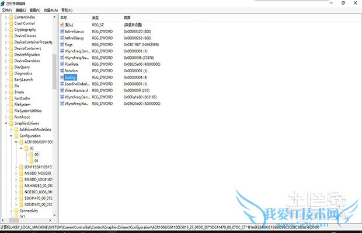The image size is (362, 233).
Task: Click the EarlyLaunch folder icon
Action: coord(11,79)
